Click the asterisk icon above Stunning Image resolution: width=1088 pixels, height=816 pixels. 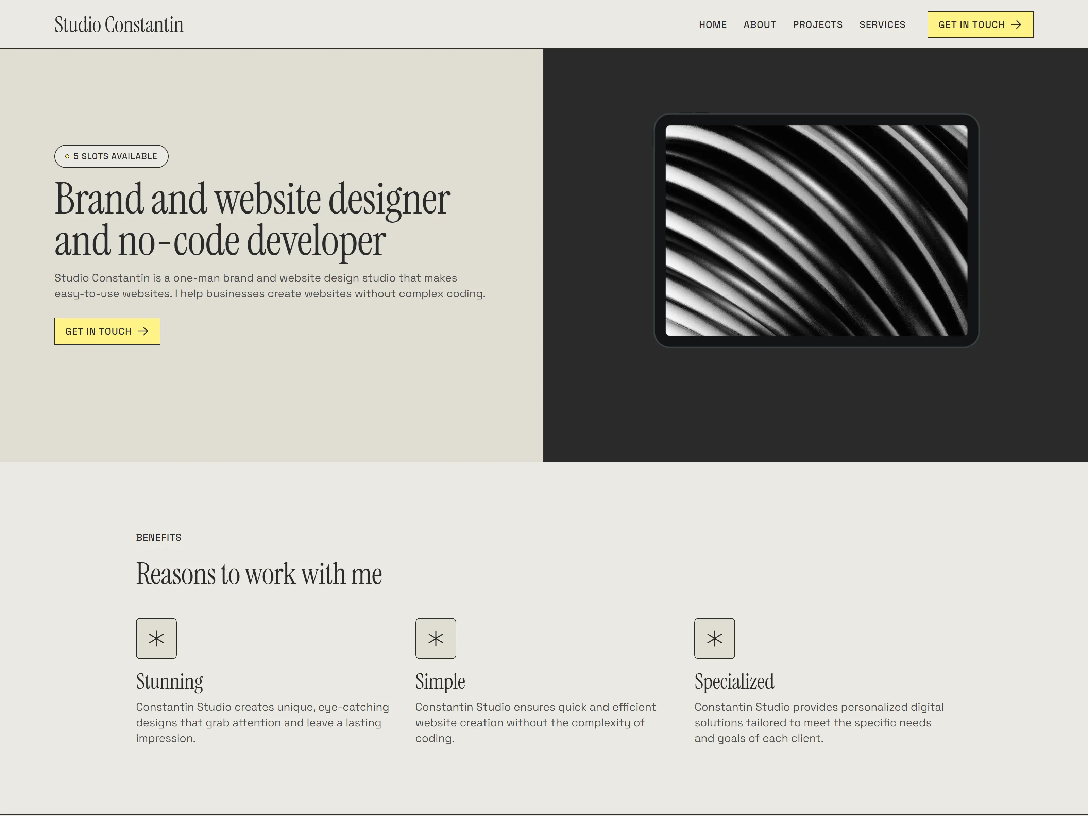(156, 639)
